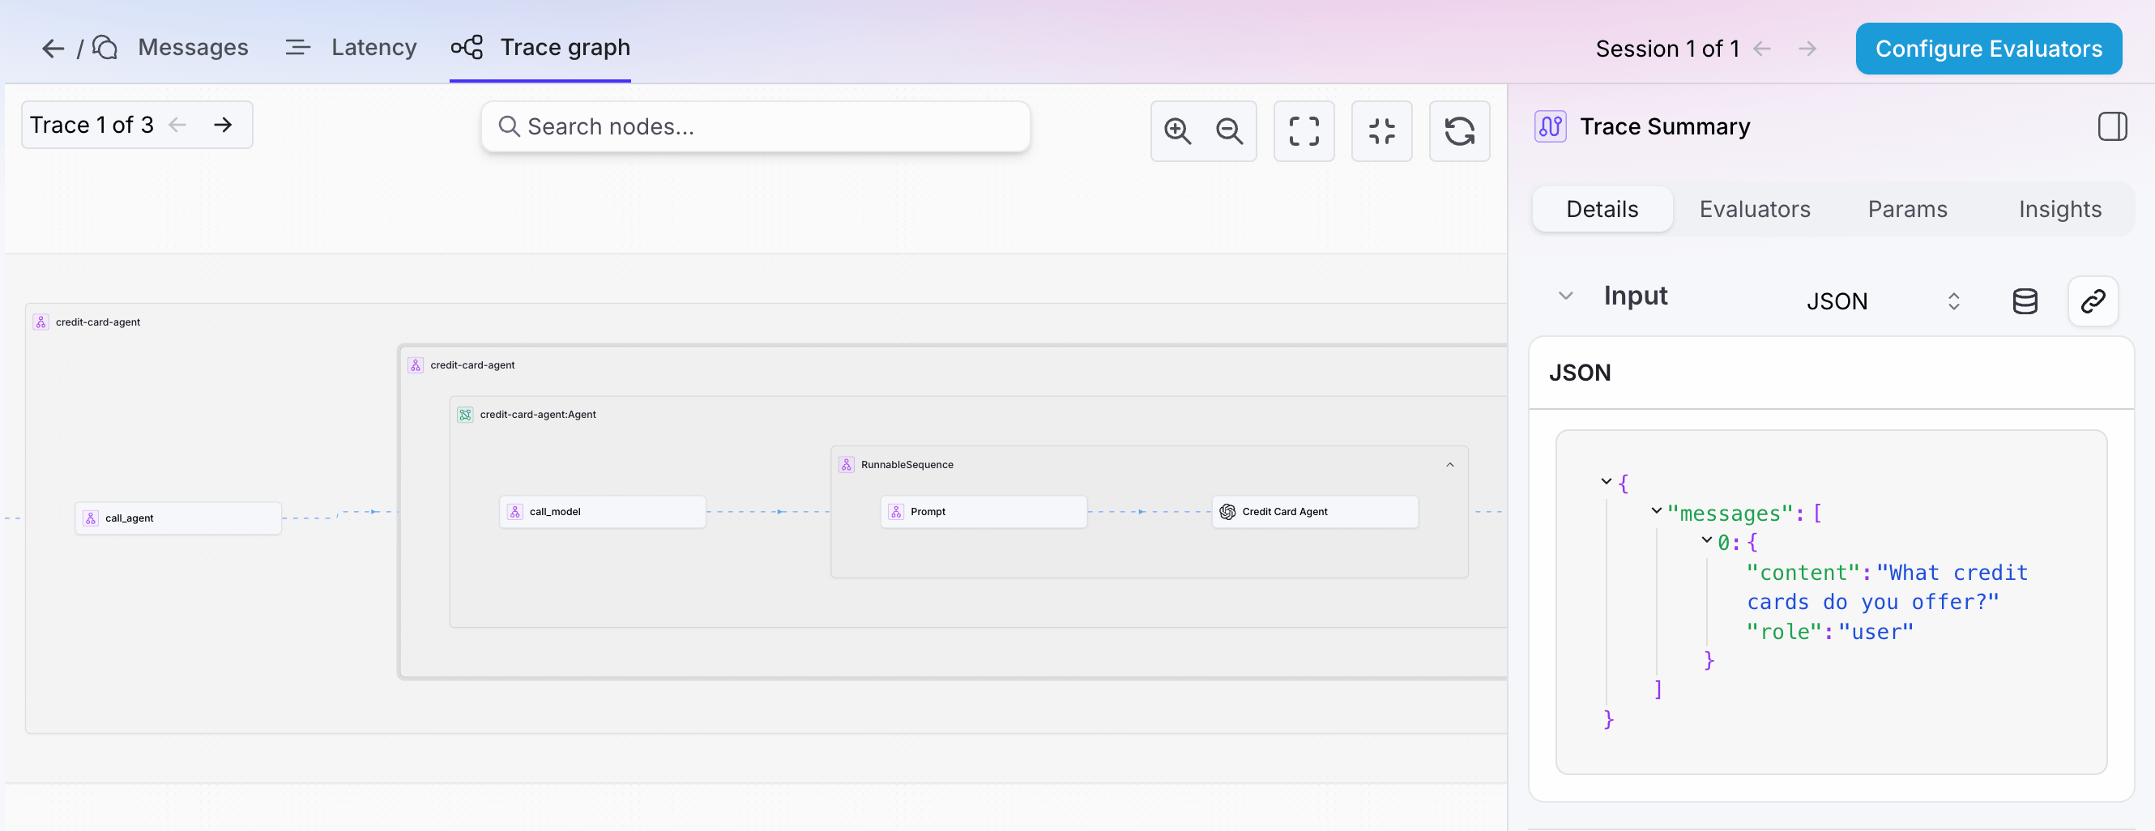The image size is (2155, 831).
Task: Focus the Search nodes input field
Action: click(x=755, y=126)
